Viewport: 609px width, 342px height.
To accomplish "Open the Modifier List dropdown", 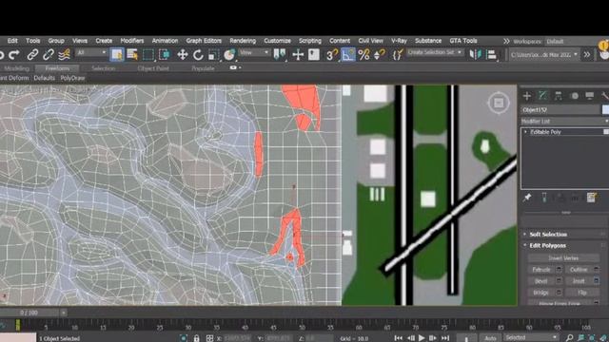I will pyautogui.click(x=564, y=122).
